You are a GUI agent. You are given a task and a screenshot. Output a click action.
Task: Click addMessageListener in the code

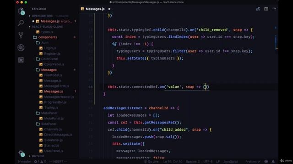pos(123,108)
